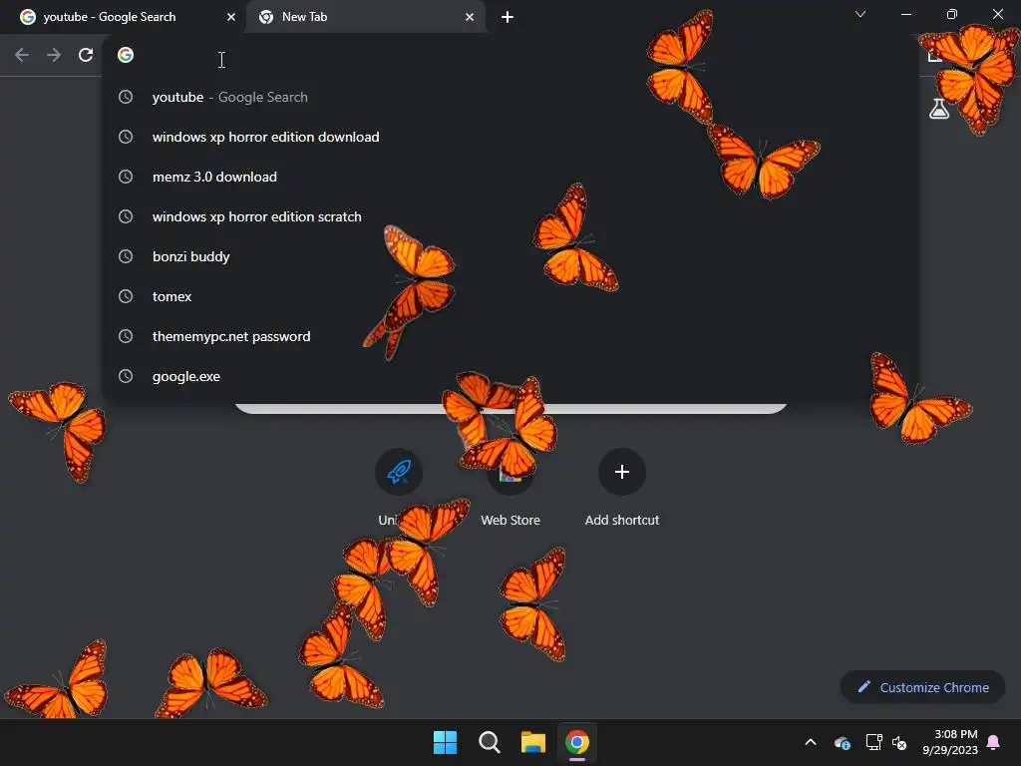Viewport: 1021px width, 766px height.
Task: Click the Google logo in address bar
Action: [x=126, y=56]
